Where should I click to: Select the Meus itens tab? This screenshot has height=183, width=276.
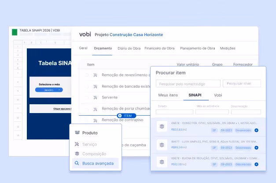[168, 95]
